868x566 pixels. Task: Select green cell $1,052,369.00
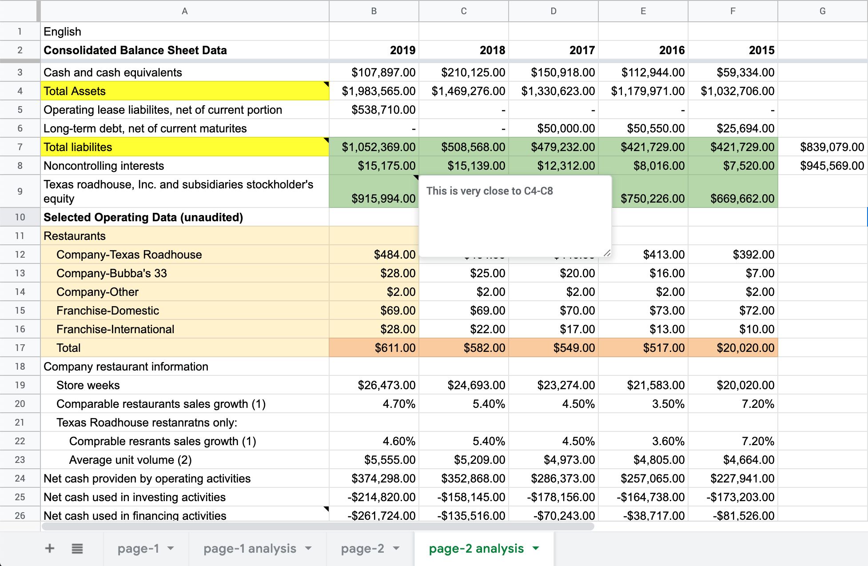tap(374, 147)
